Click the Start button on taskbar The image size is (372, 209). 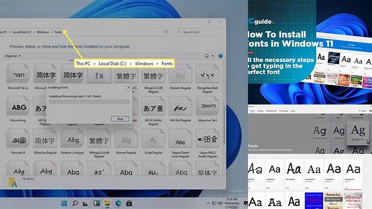click(x=64, y=203)
